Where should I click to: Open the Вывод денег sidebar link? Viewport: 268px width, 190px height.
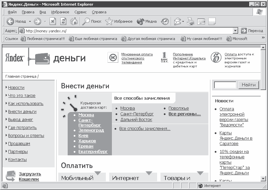pos(20,120)
